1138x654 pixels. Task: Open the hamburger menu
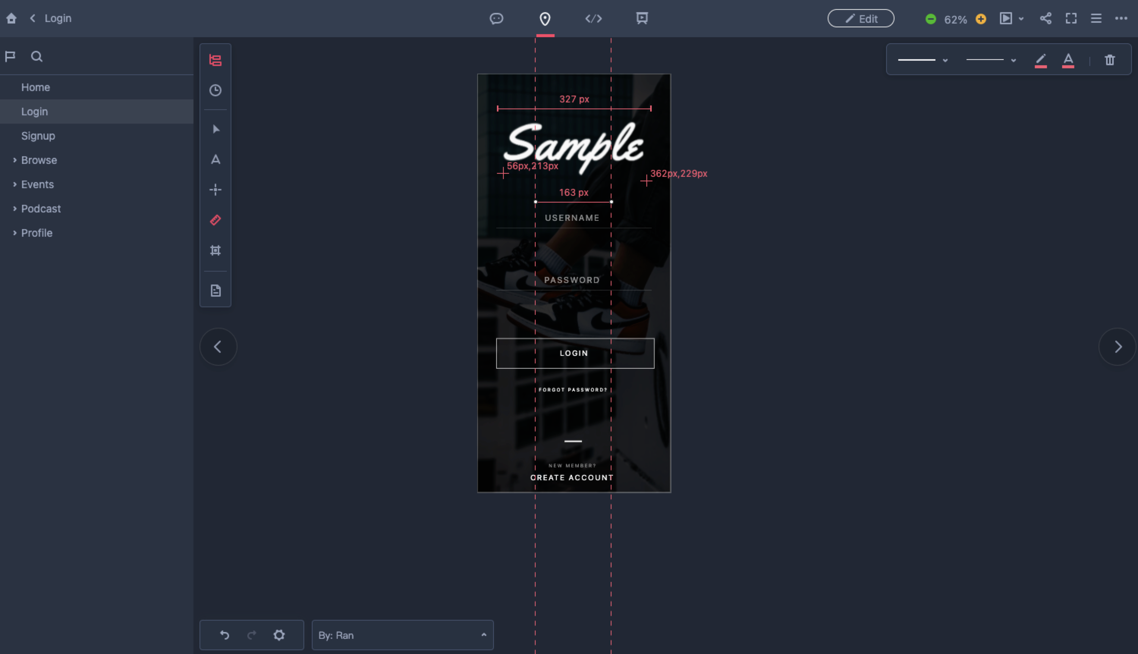click(x=1096, y=19)
